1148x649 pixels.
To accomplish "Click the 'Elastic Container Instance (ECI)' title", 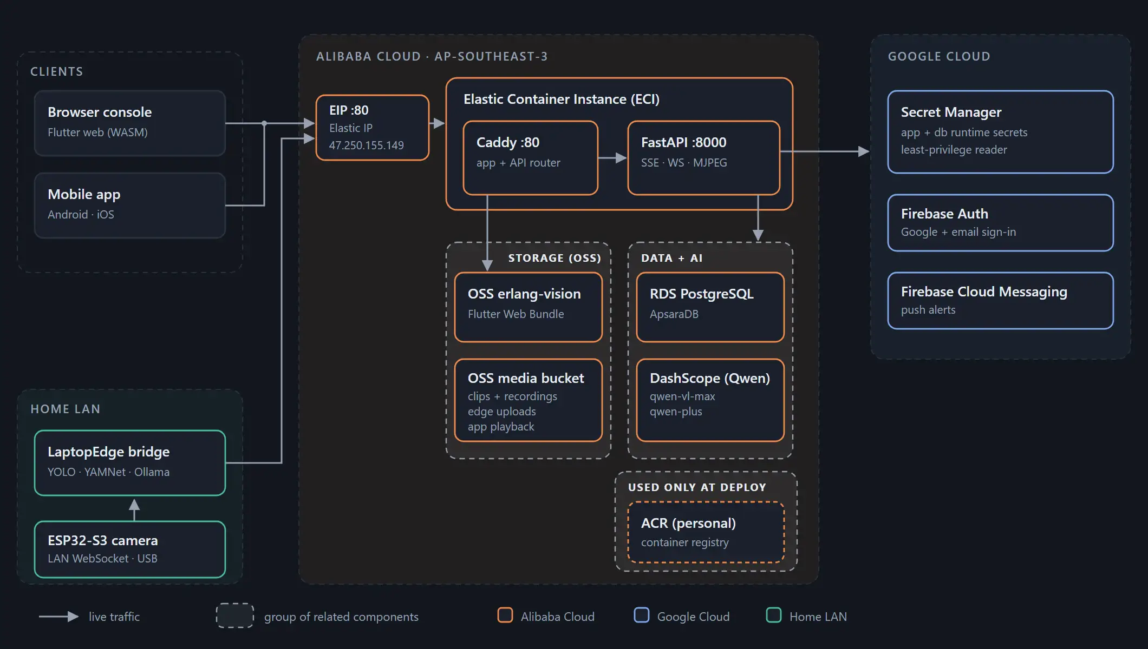I will click(x=562, y=99).
